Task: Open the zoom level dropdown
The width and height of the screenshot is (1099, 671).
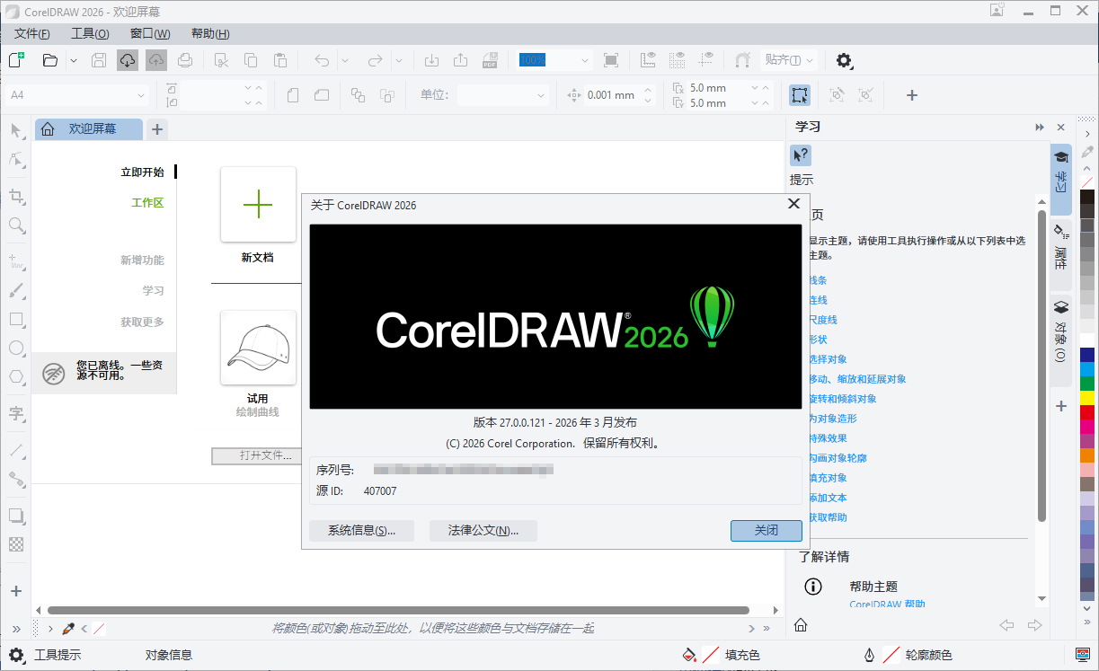Action: pos(584,59)
